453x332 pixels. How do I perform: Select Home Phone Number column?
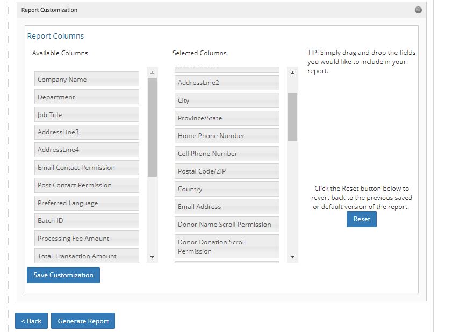click(x=227, y=136)
